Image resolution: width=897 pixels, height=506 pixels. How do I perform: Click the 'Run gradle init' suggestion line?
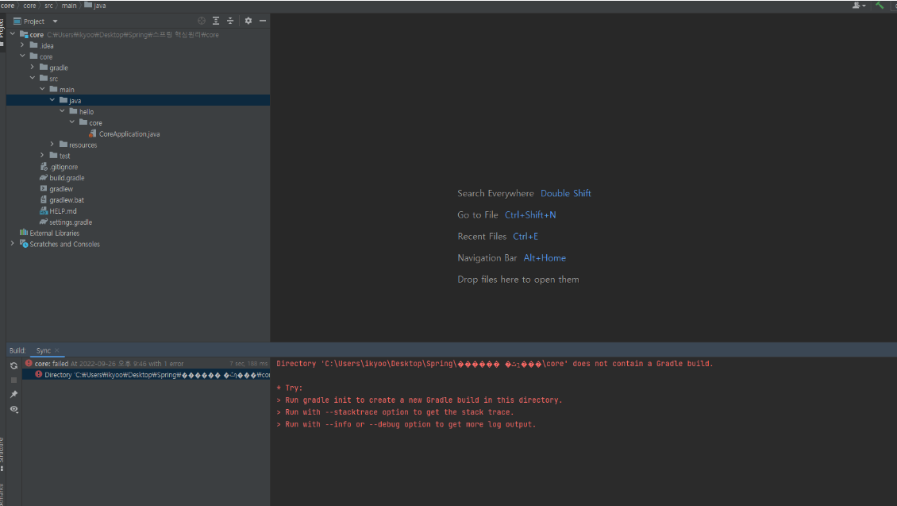click(419, 400)
